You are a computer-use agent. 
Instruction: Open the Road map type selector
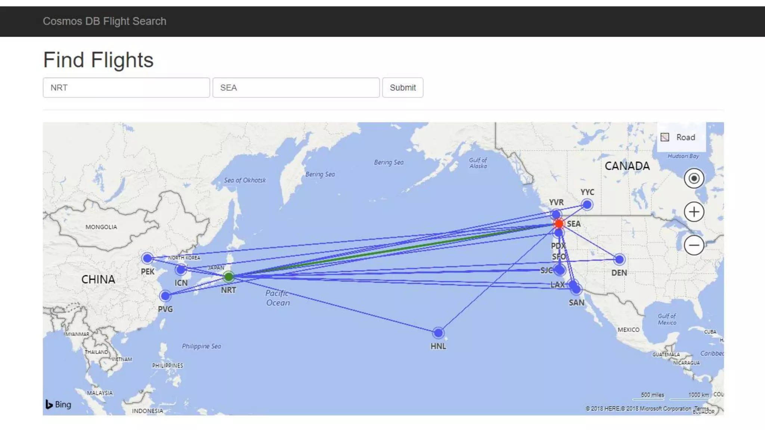(x=681, y=137)
